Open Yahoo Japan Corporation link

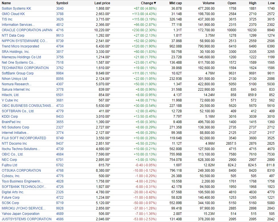[x=20, y=214]
